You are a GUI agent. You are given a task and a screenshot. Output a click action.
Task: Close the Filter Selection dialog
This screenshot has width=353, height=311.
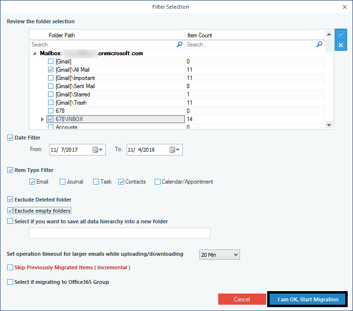click(x=345, y=7)
